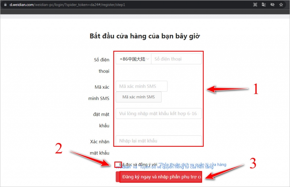
Task: Open the +86 country code dropdown
Action: pyautogui.click(x=133, y=59)
